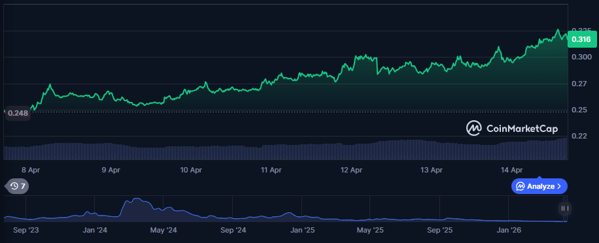Click the 0.25 price axis label
Viewport: 599px width, 243px height.
pos(580,110)
